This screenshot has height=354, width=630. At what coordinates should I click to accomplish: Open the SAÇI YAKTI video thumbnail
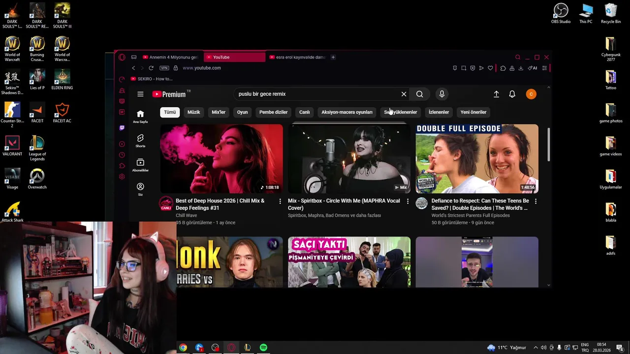(x=349, y=262)
